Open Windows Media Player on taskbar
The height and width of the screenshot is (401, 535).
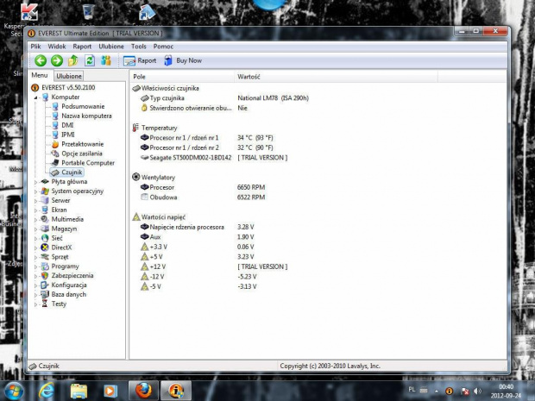110,392
